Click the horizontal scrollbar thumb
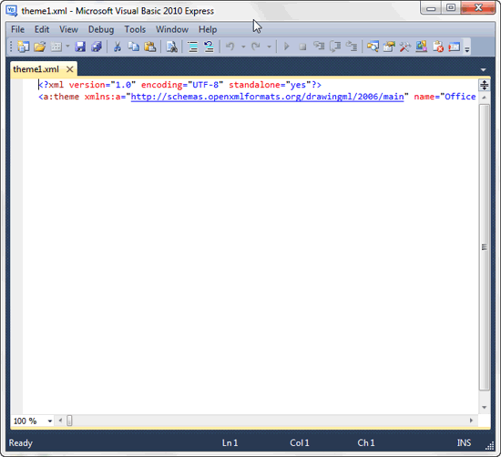This screenshot has height=457, width=501. 69,421
